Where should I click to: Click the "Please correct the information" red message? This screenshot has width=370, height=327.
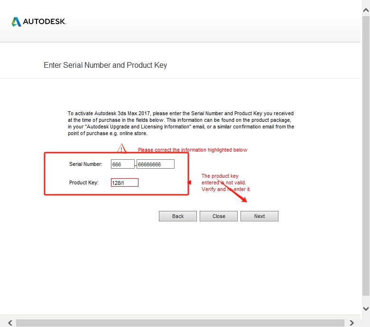tap(192, 150)
